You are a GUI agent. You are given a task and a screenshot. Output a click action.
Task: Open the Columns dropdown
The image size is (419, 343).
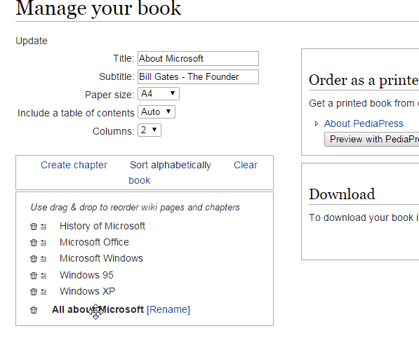(x=149, y=130)
